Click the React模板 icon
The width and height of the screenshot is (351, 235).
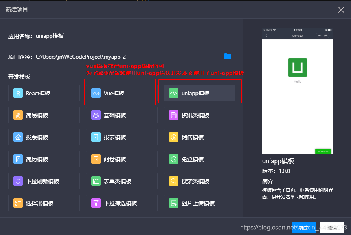coord(18,93)
